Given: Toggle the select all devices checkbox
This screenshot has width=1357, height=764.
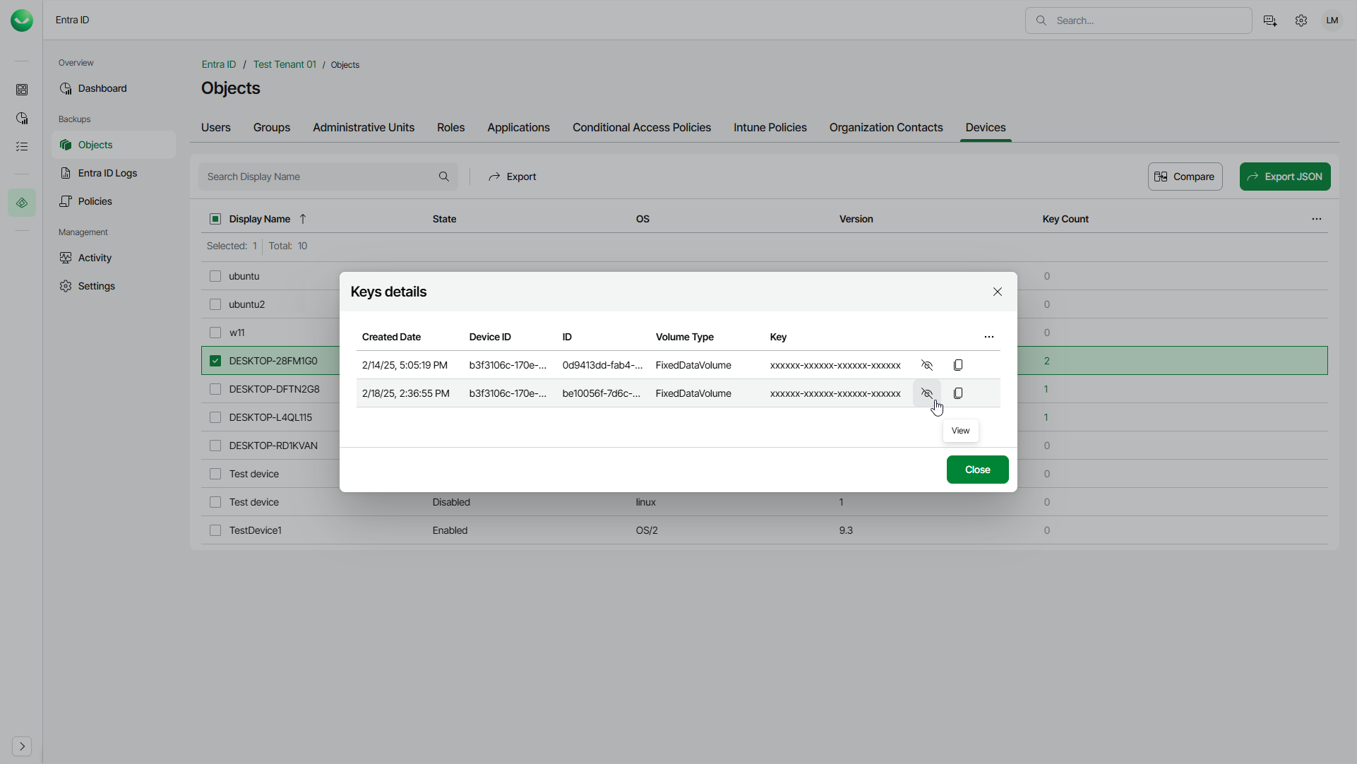Looking at the screenshot, I should pyautogui.click(x=215, y=219).
